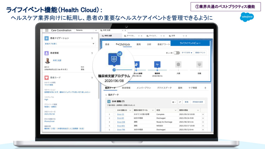Select the 糖尿病支援プログラム shield event icon
This screenshot has width=265, height=149.
(x=114, y=59)
